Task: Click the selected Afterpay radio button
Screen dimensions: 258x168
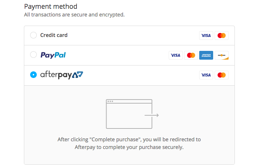Action: coord(33,75)
